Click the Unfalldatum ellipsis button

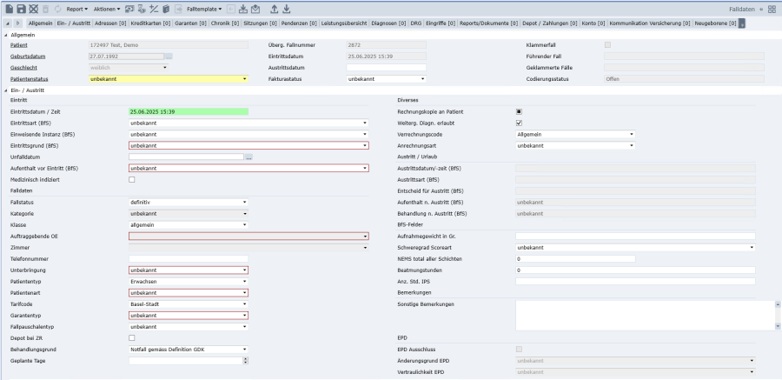pos(249,157)
